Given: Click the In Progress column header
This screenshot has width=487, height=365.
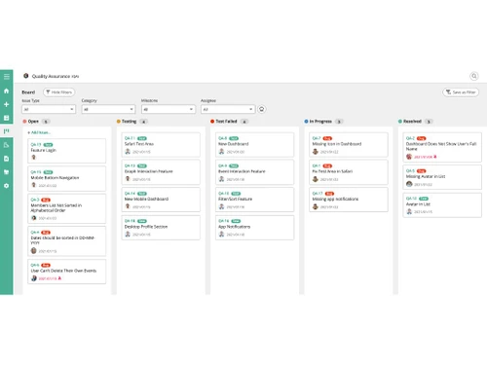Looking at the screenshot, I should click(x=320, y=122).
